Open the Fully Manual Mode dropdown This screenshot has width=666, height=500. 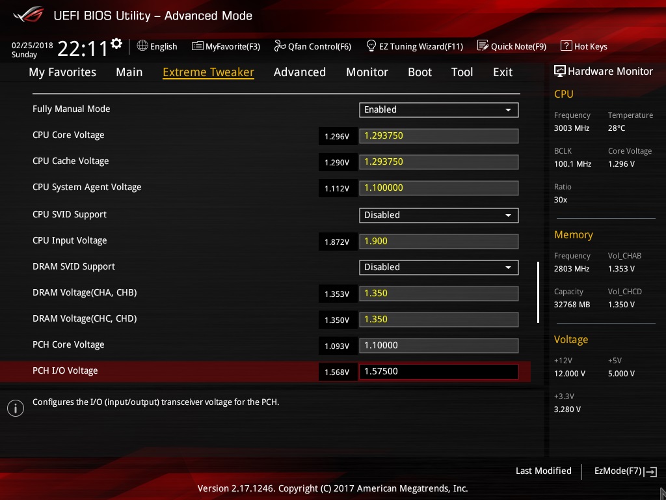click(x=438, y=109)
